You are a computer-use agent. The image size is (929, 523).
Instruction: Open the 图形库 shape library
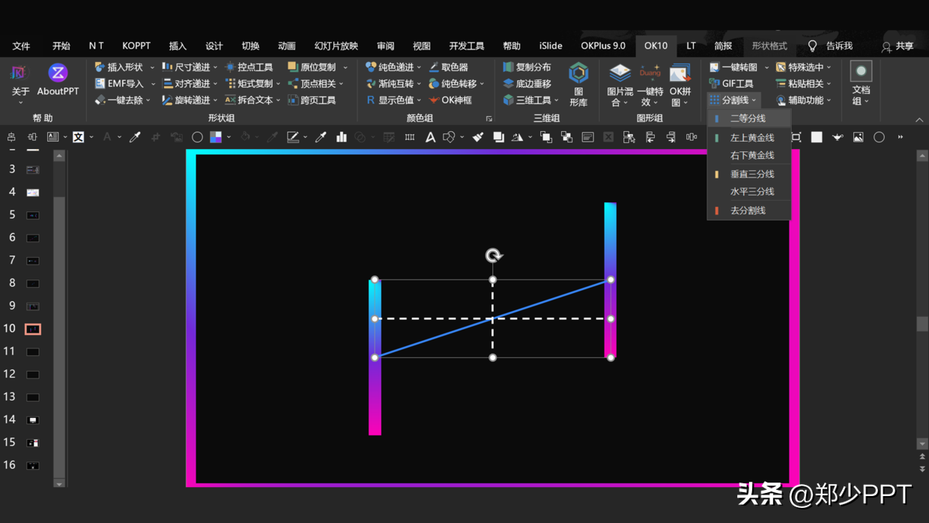pos(578,84)
